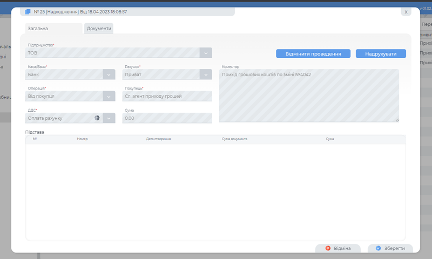Click the document icon in the title bar
This screenshot has height=259, width=432.
28,11
